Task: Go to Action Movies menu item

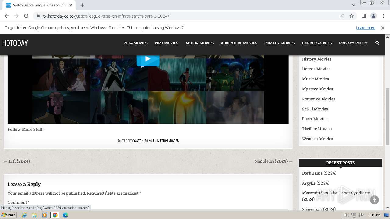Action: 200,43
